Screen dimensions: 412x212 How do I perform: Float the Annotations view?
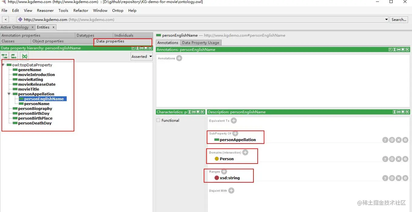[x=403, y=50]
